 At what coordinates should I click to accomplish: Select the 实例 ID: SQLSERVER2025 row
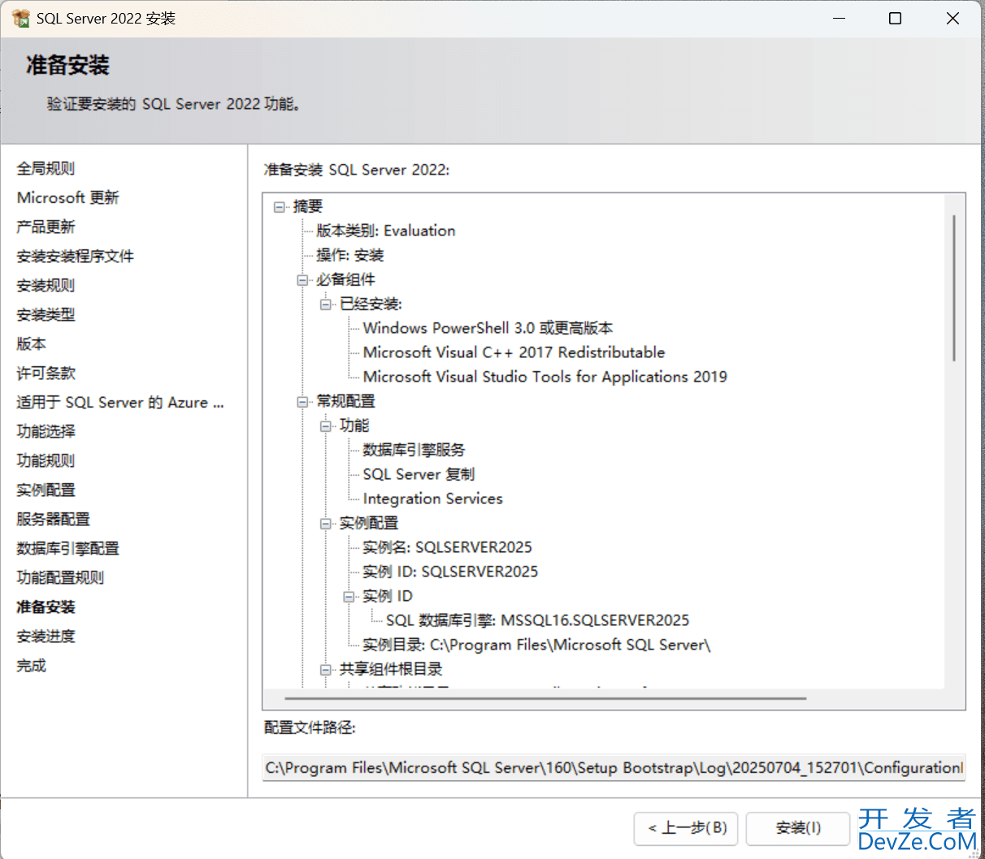(x=450, y=572)
